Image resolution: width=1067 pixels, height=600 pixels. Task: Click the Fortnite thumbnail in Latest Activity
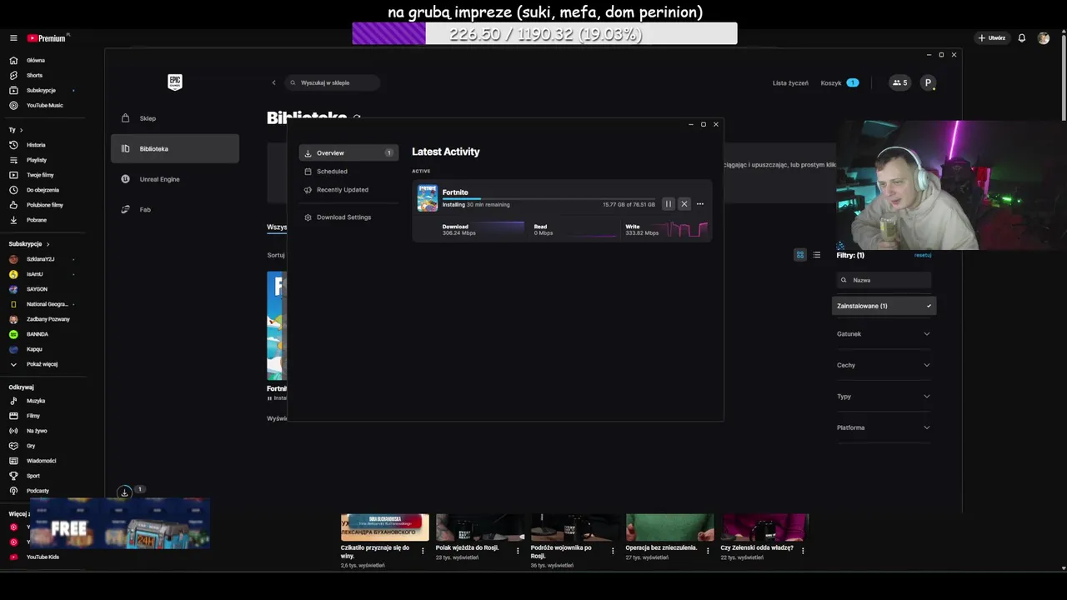click(428, 198)
